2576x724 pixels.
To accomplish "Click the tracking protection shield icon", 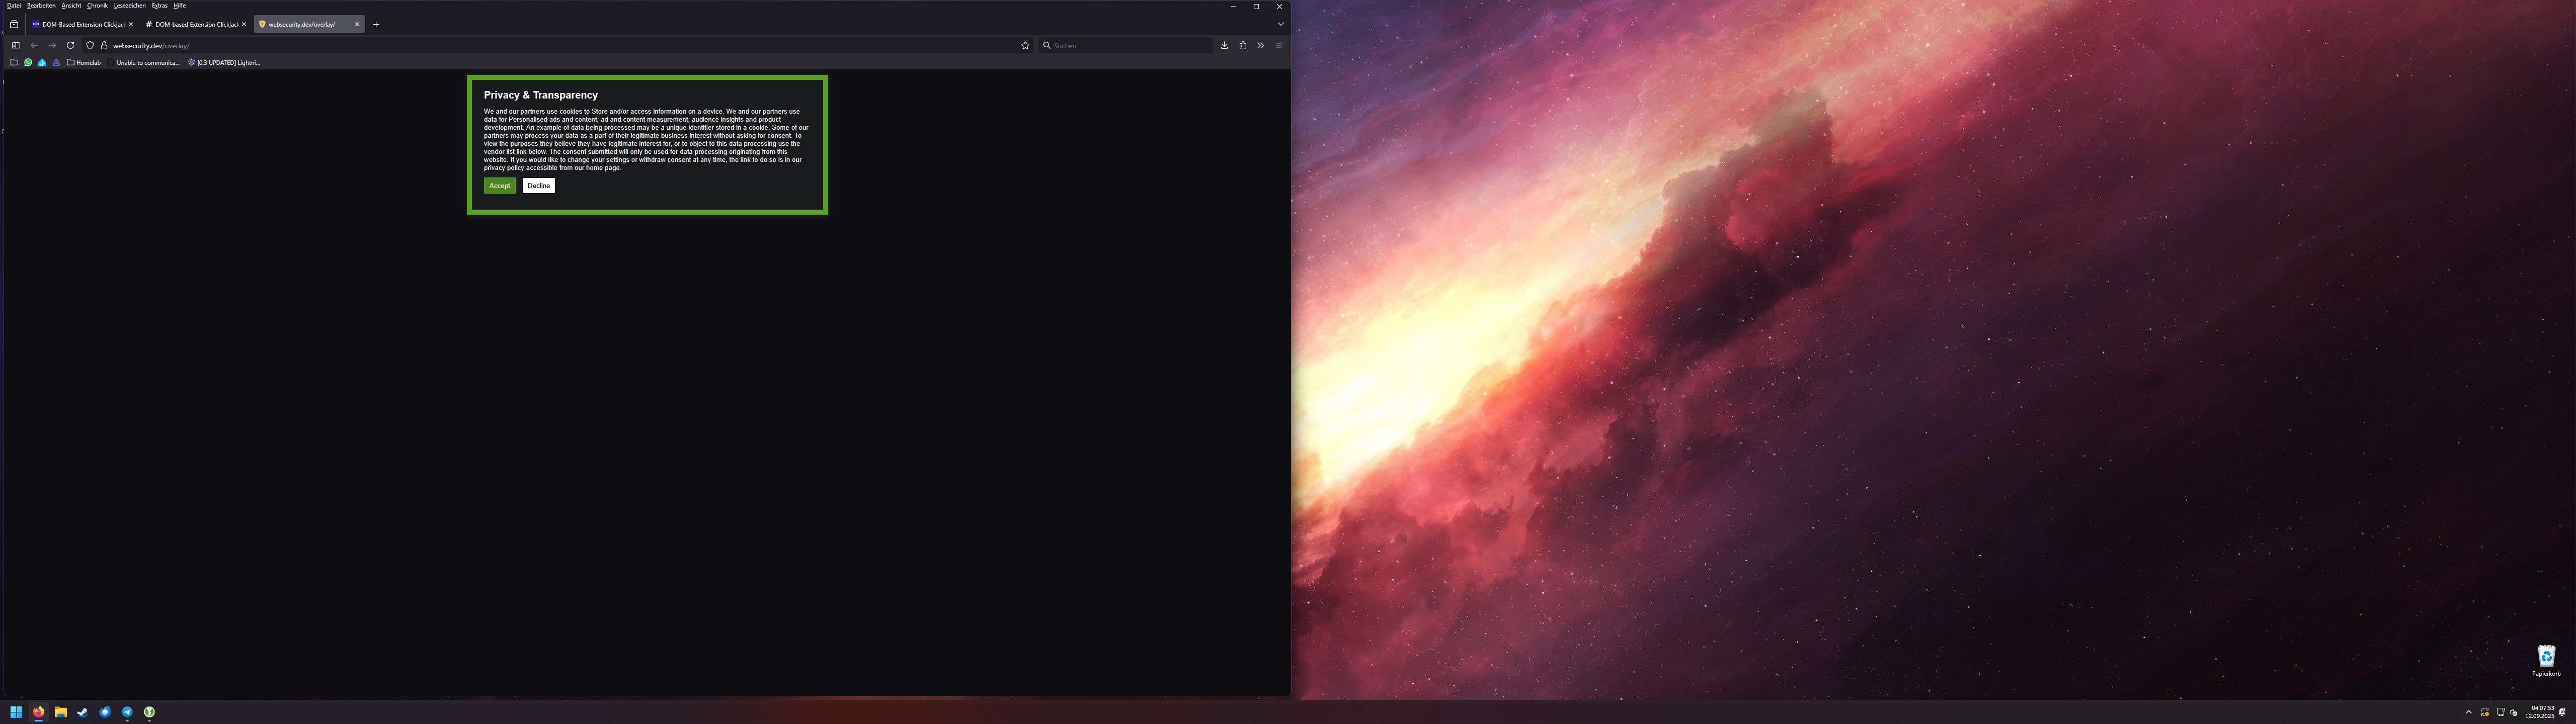I will coord(90,45).
